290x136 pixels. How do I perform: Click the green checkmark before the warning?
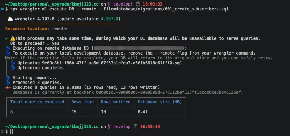(x=7, y=38)
